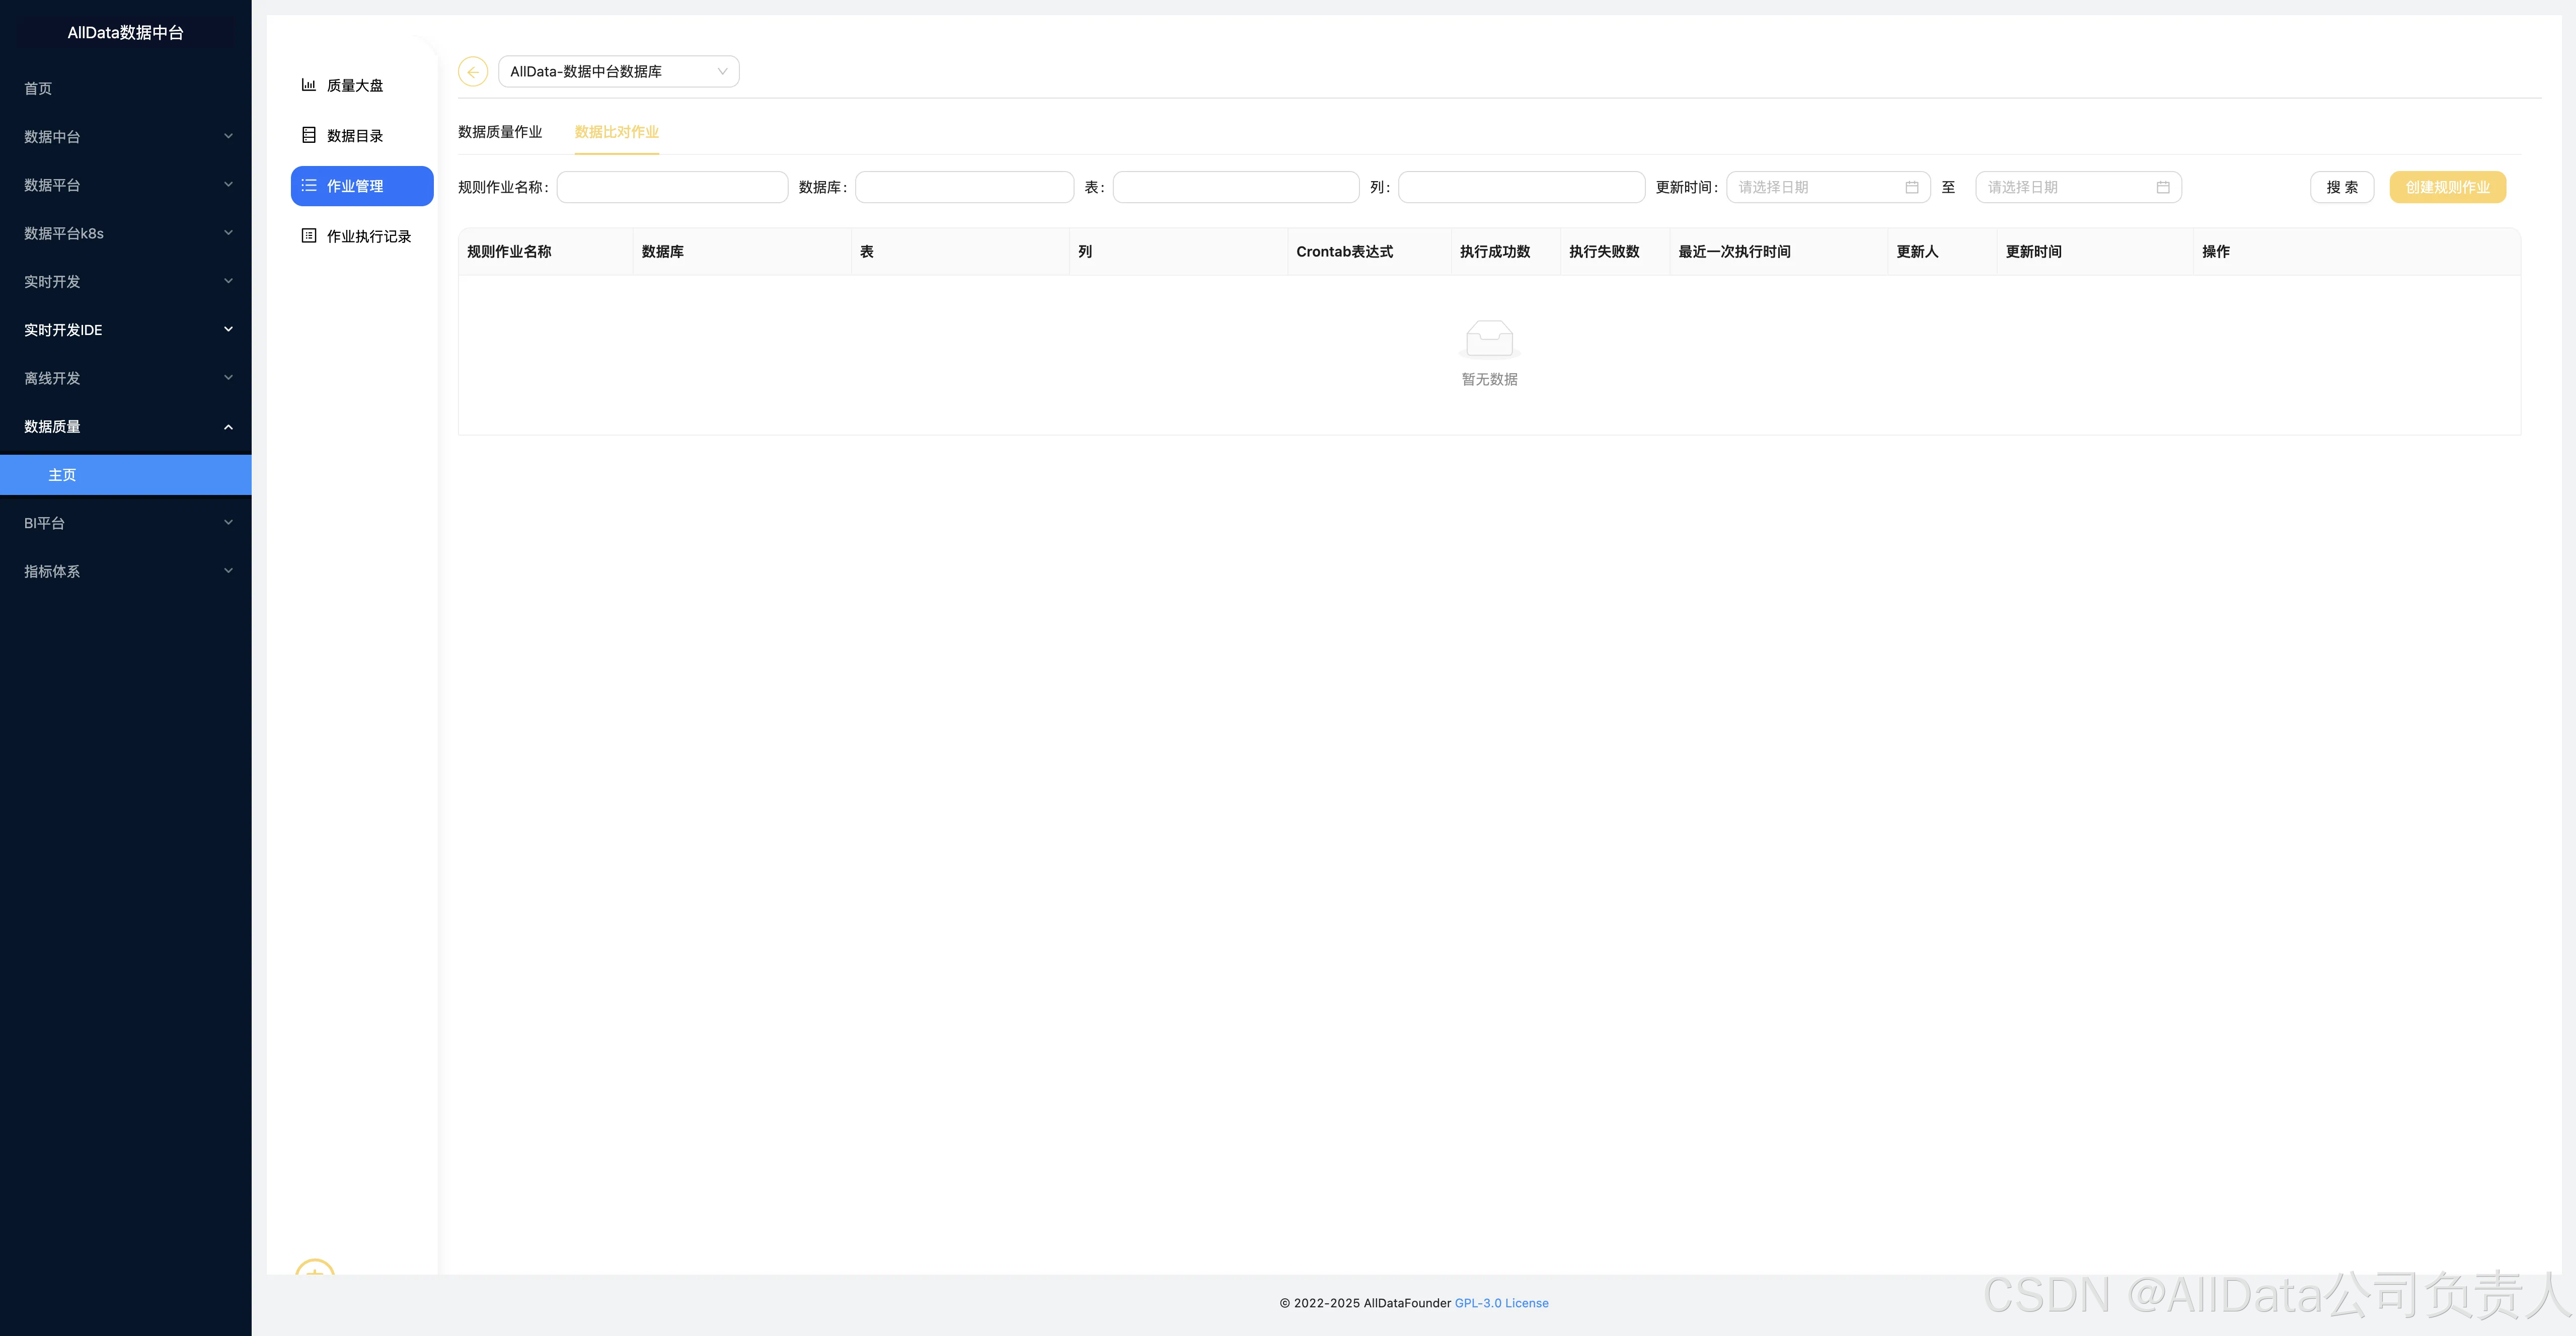
Task: Click the 创建规则作业 button
Action: point(2447,187)
